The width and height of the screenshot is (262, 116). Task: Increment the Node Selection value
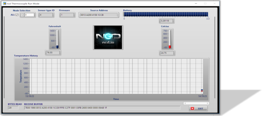click(x=22, y=14)
